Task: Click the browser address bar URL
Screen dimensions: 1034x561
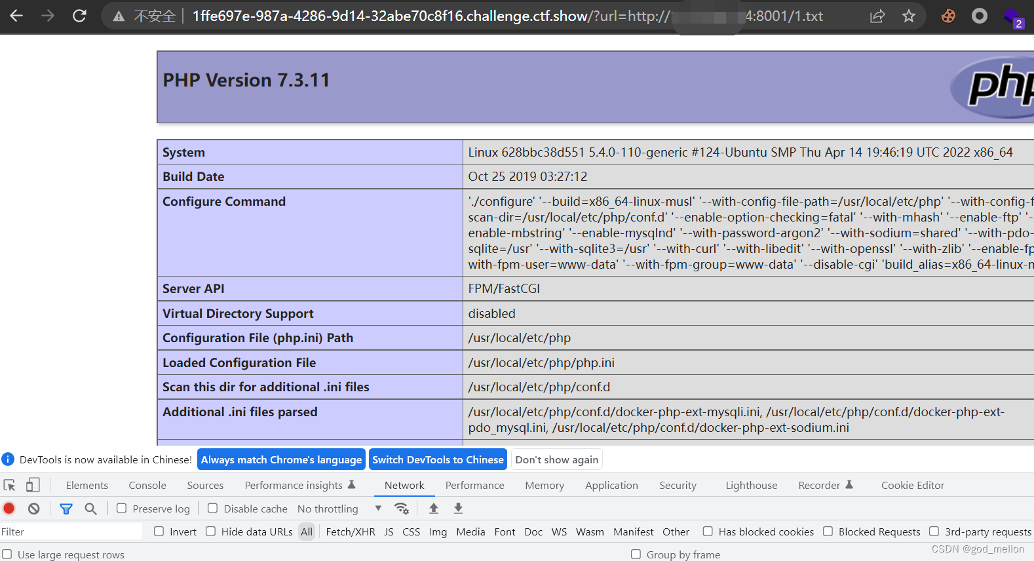Action: (508, 16)
